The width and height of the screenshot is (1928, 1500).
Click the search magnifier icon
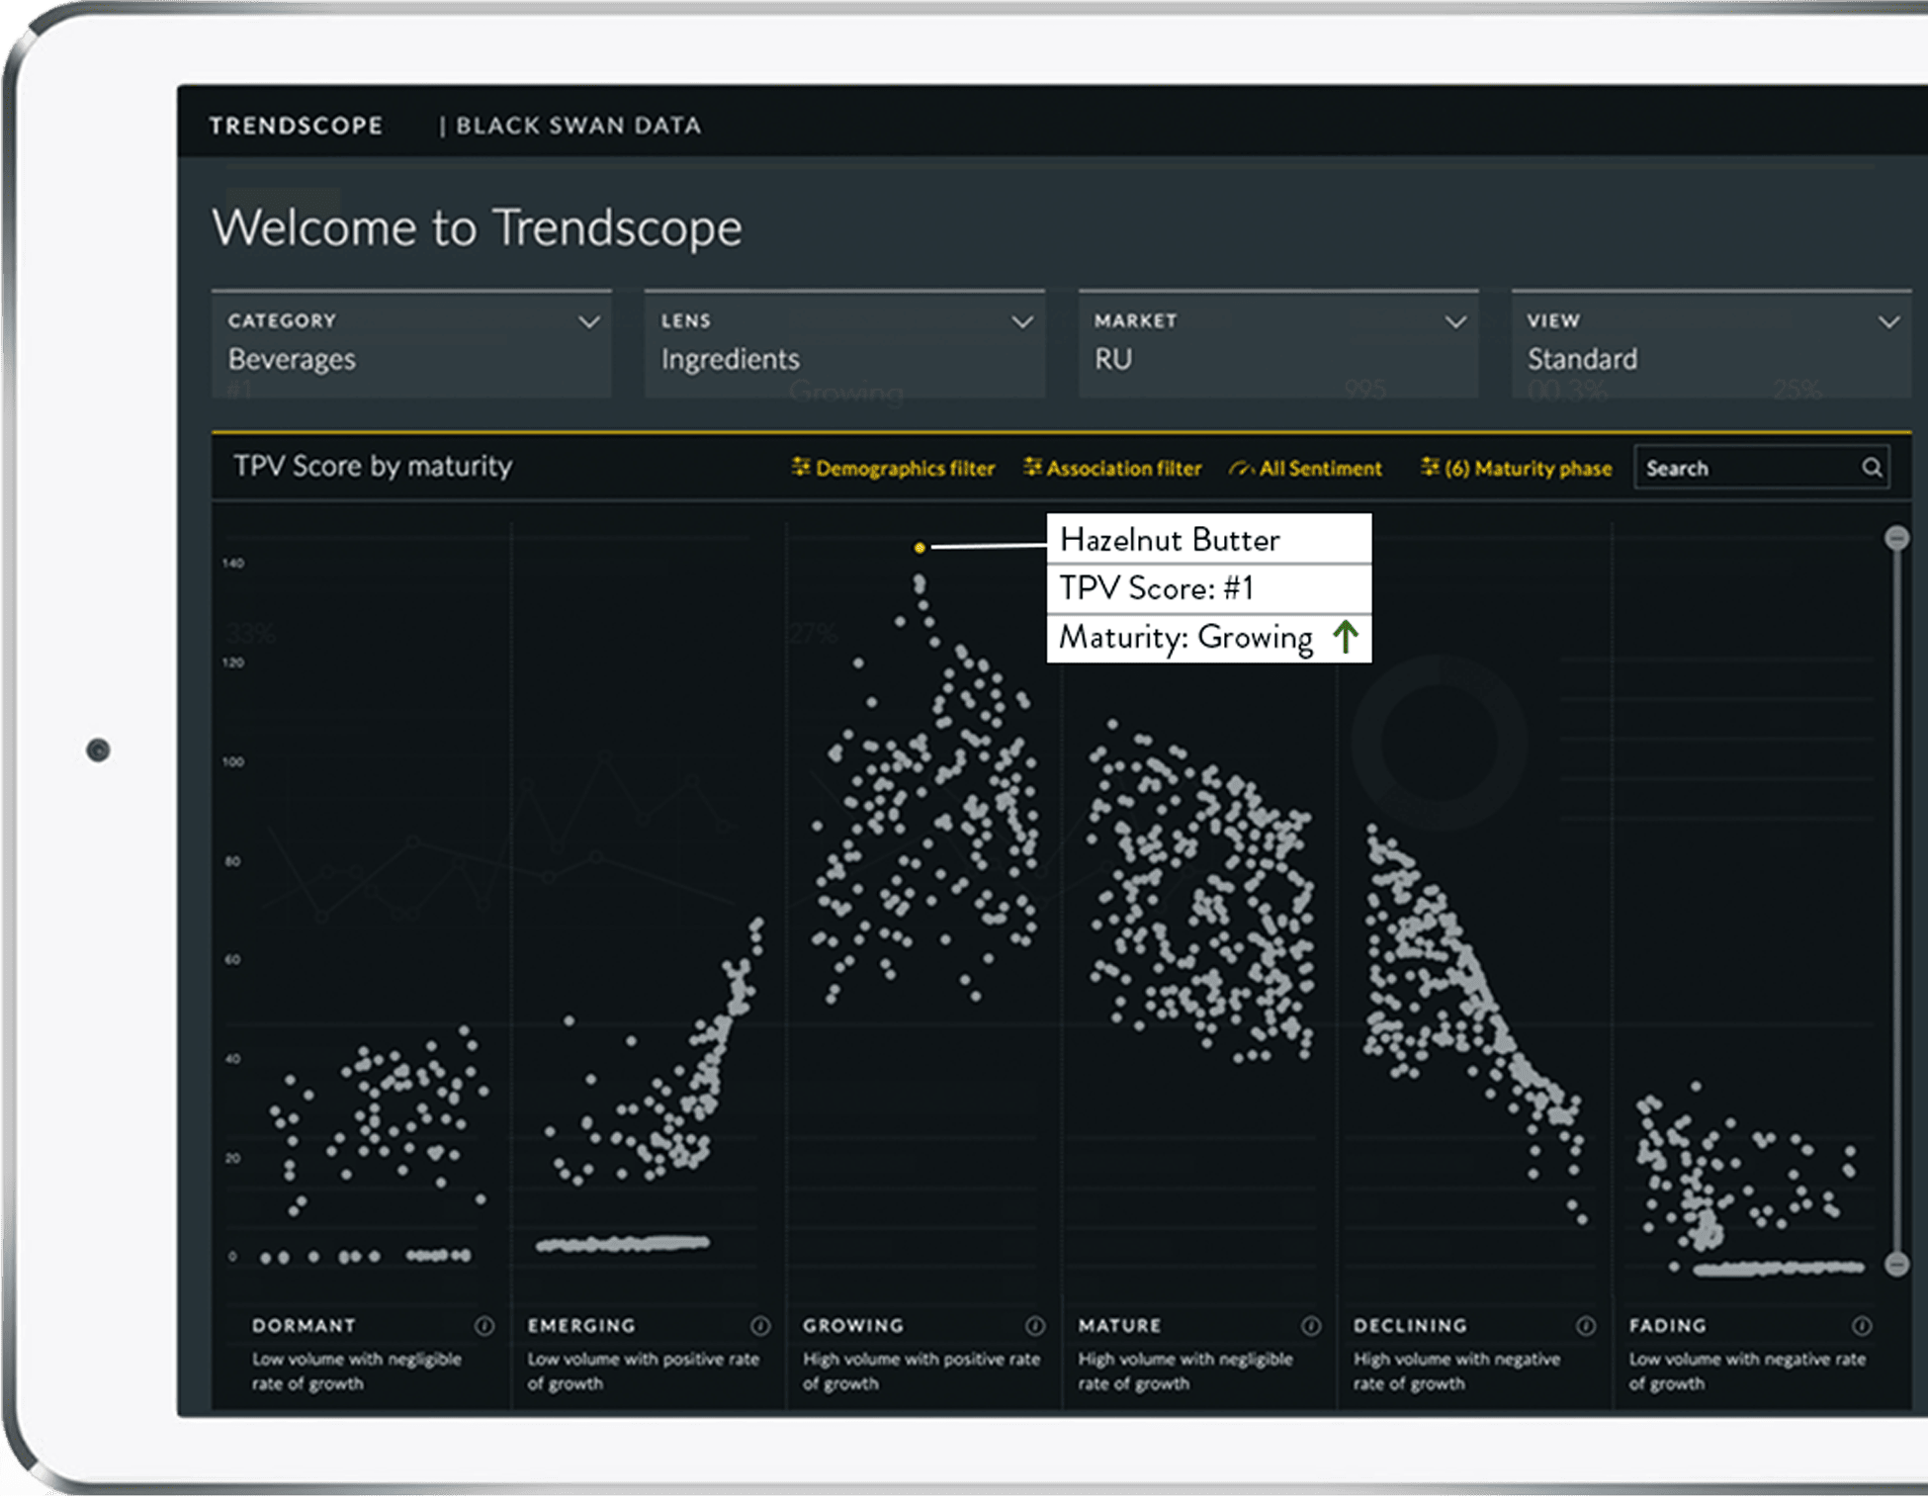[x=1872, y=468]
